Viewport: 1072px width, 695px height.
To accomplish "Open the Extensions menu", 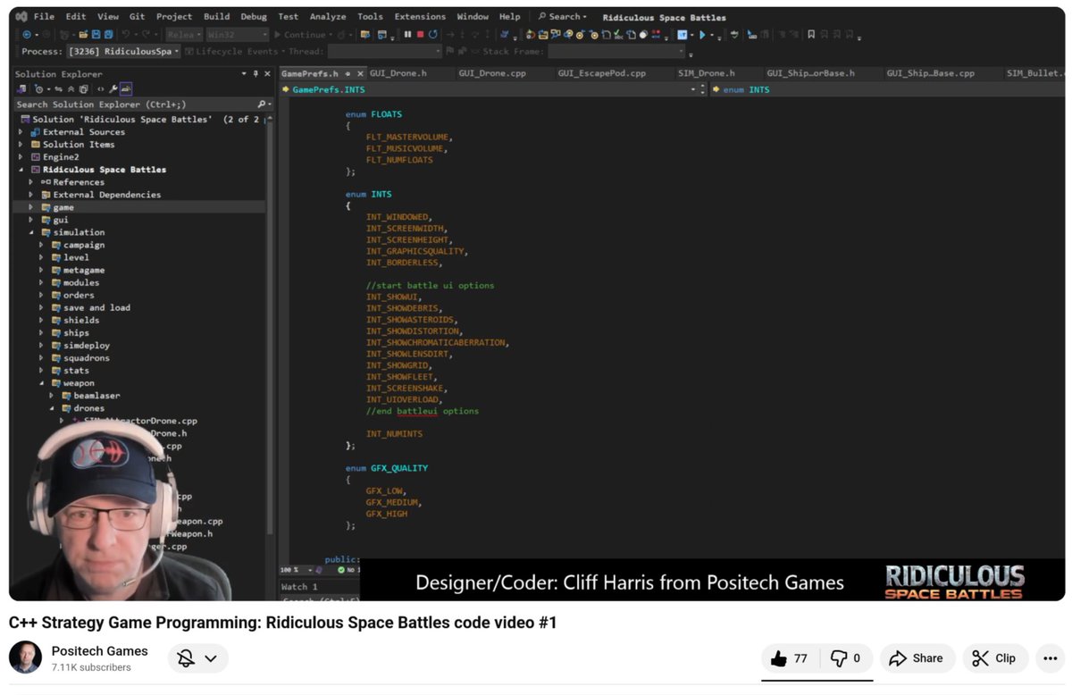I will (420, 16).
